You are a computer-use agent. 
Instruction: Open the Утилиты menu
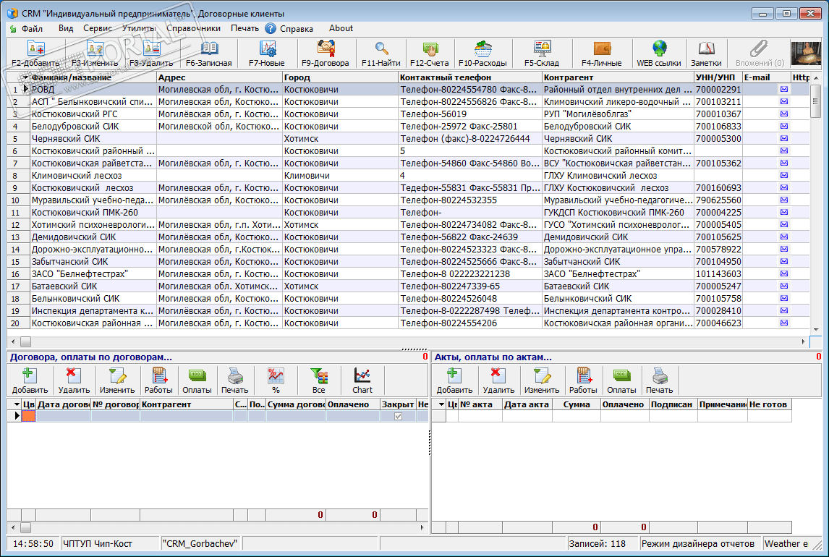tap(138, 28)
